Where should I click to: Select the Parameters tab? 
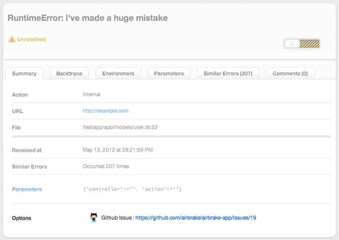(169, 73)
